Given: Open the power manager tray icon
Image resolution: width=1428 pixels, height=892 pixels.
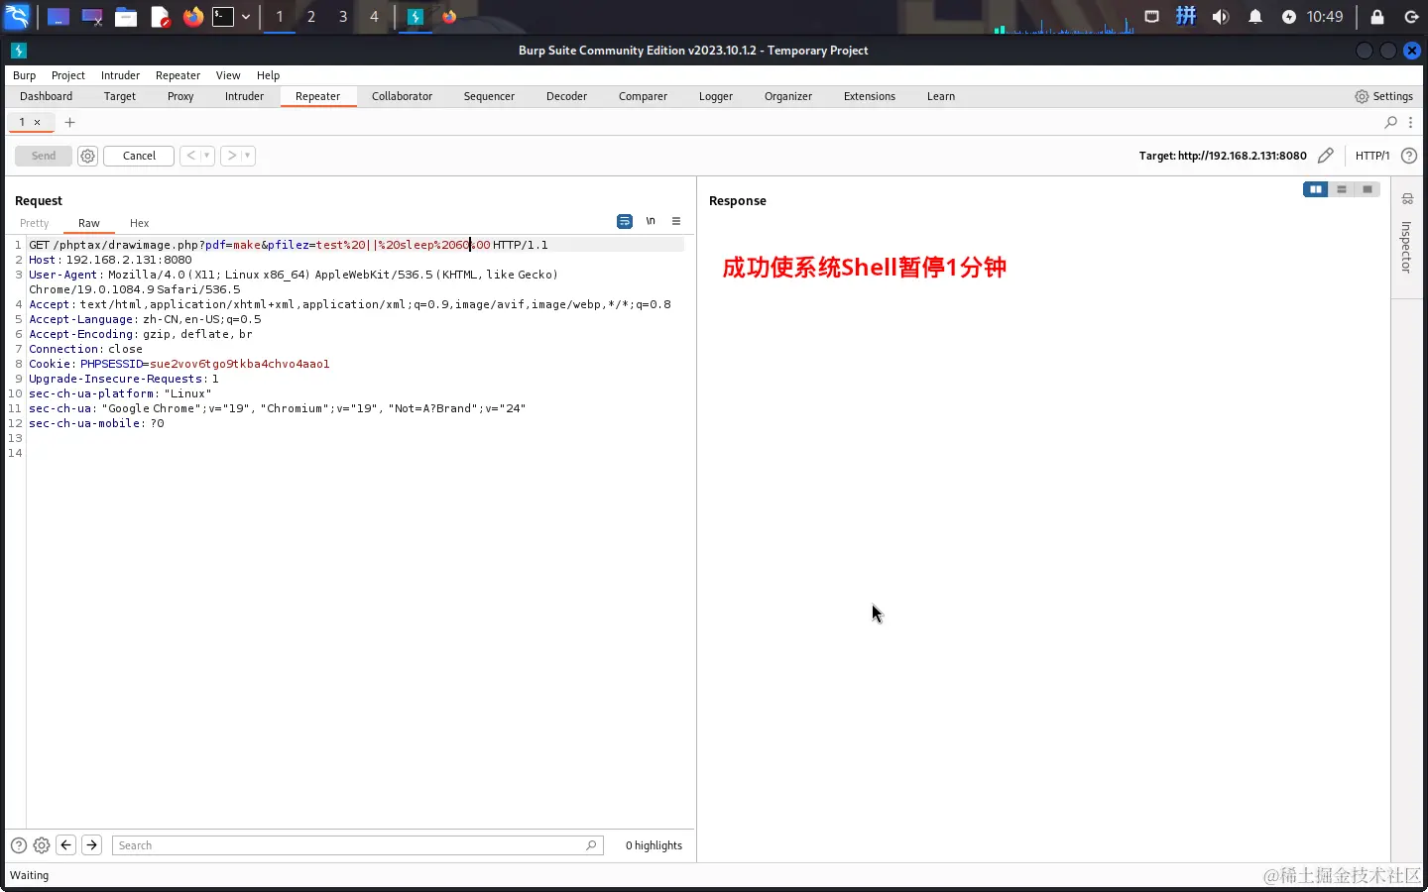Looking at the screenshot, I should pyautogui.click(x=1289, y=17).
